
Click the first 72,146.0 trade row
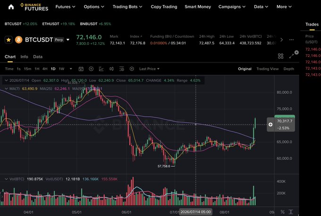(x=313, y=49)
